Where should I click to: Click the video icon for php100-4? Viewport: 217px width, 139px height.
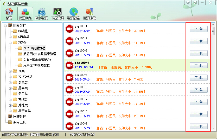click(69, 65)
